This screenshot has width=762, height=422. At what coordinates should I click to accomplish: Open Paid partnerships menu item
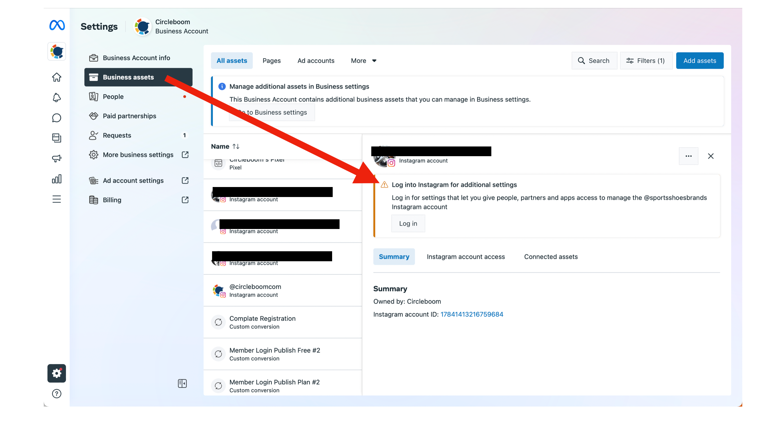coord(138,116)
